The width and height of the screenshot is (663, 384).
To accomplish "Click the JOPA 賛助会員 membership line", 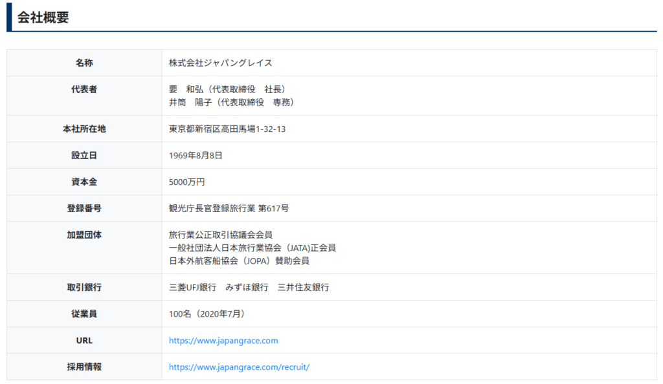I will pyautogui.click(x=239, y=261).
